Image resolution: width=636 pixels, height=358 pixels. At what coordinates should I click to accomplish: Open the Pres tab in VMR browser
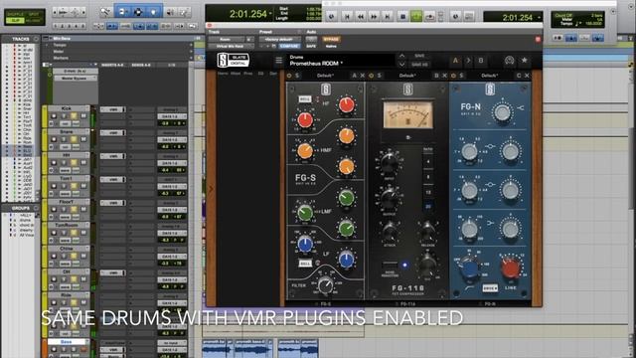(248, 74)
